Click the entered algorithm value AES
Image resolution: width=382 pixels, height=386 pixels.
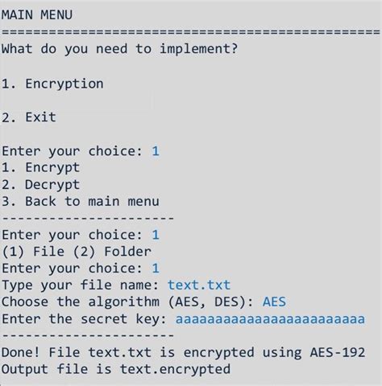[274, 302]
